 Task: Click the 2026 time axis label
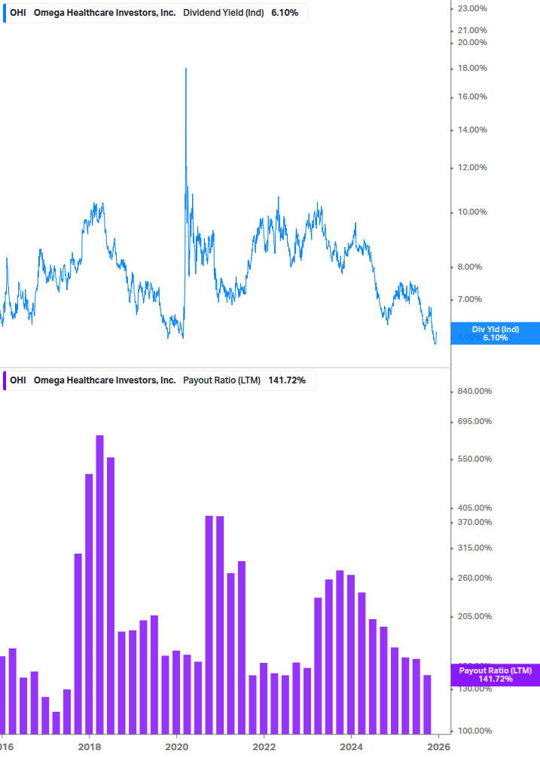point(438,747)
